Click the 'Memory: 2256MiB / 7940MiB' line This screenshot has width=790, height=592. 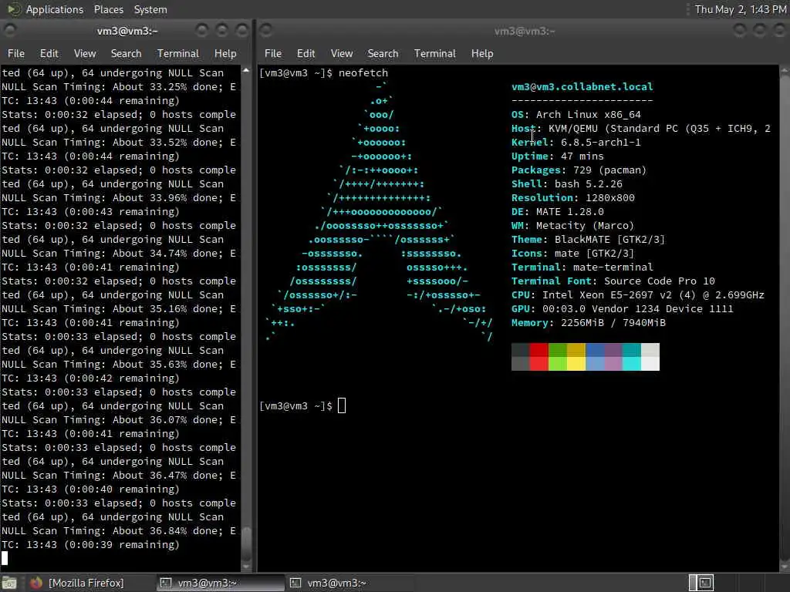tap(589, 323)
